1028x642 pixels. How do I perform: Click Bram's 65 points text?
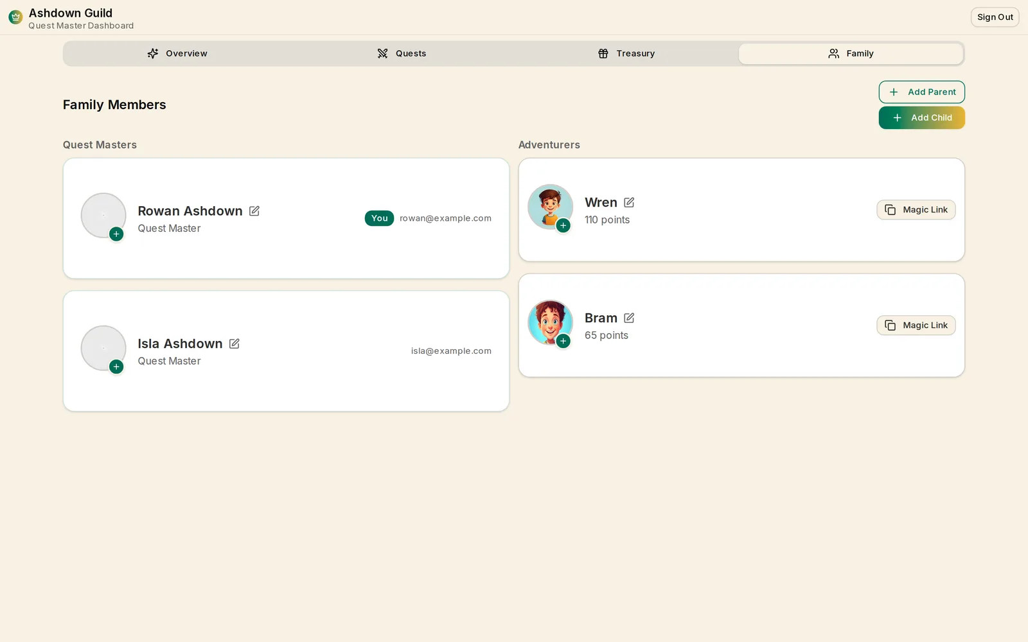[x=607, y=335]
